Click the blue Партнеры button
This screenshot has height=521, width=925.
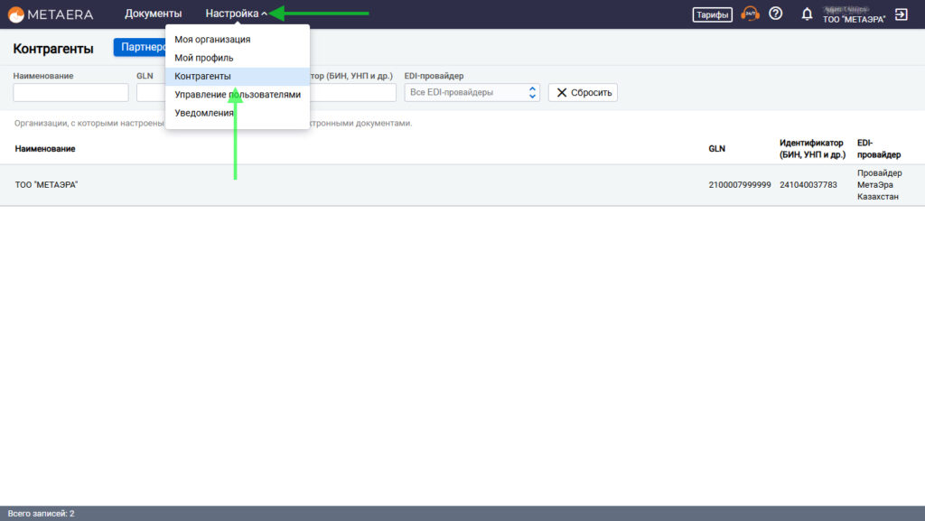click(139, 48)
